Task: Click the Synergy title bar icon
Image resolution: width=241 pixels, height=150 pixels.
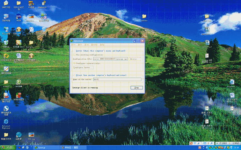Action: point(71,41)
